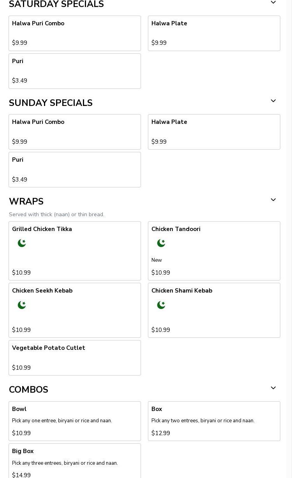This screenshot has height=478, width=292.
Task: Click the Wraps section heading
Action: (26, 201)
